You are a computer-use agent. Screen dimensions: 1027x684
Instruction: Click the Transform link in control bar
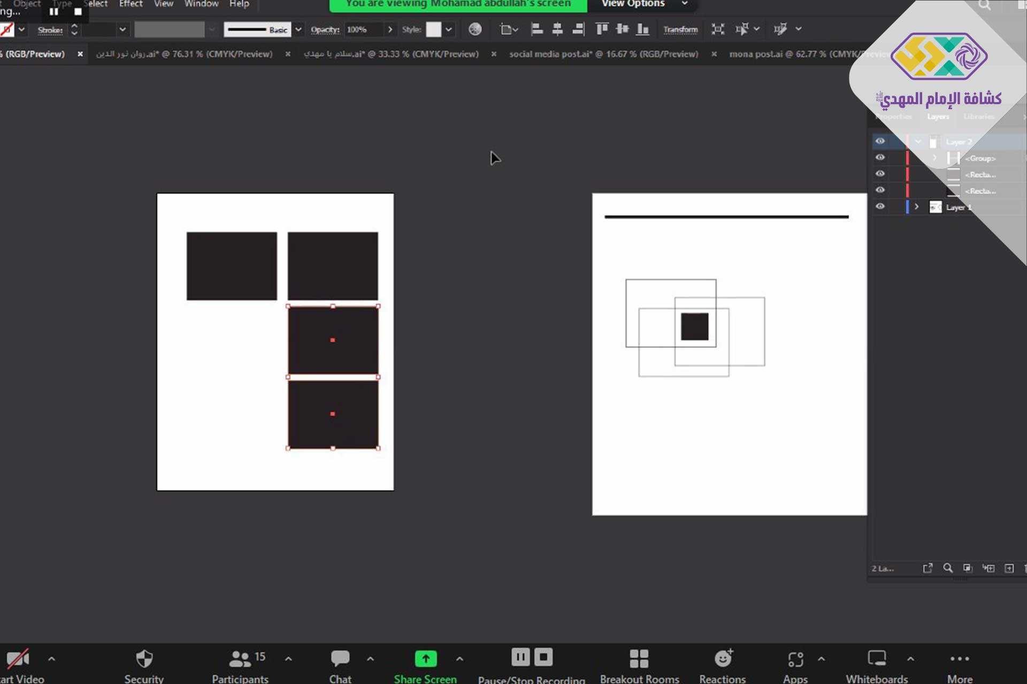click(x=680, y=29)
